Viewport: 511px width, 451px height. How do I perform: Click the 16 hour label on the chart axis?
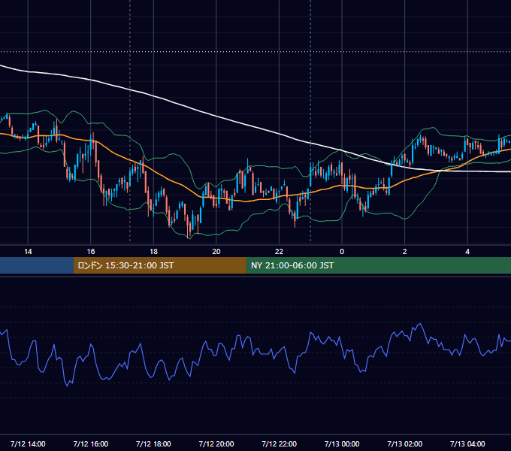point(91,252)
